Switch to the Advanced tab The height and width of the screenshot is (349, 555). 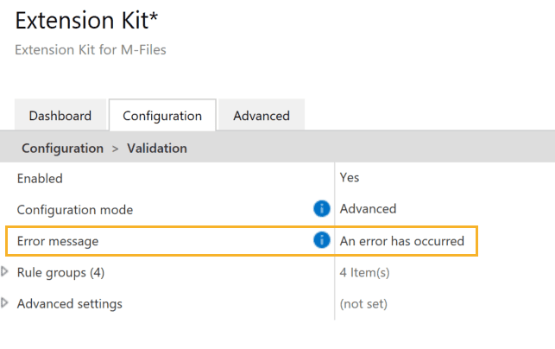point(262,116)
